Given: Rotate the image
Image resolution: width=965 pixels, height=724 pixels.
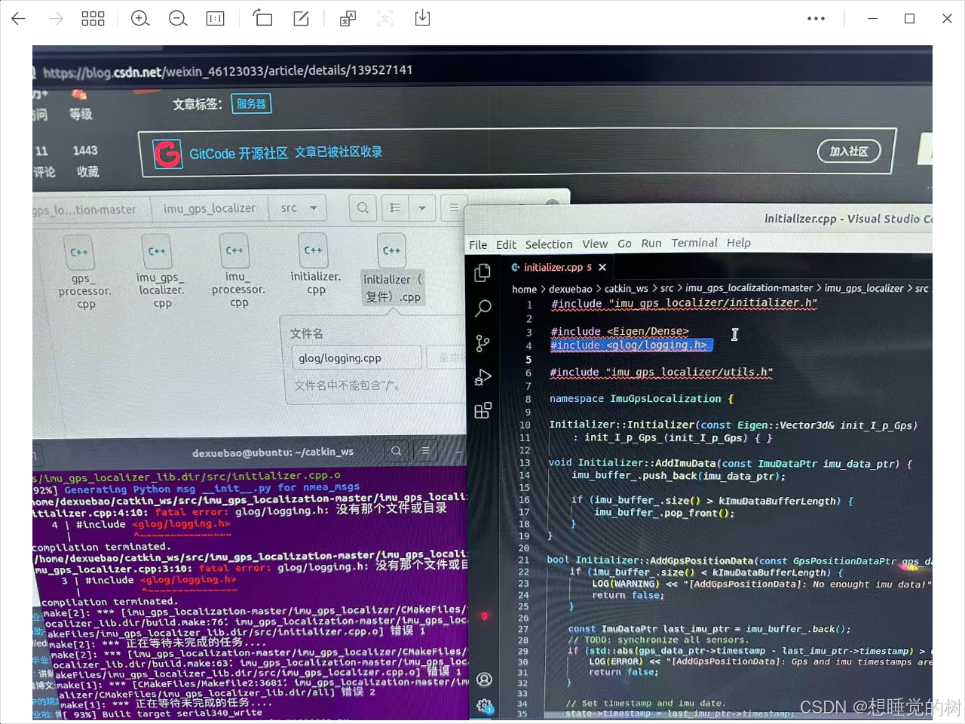Looking at the screenshot, I should click(262, 18).
